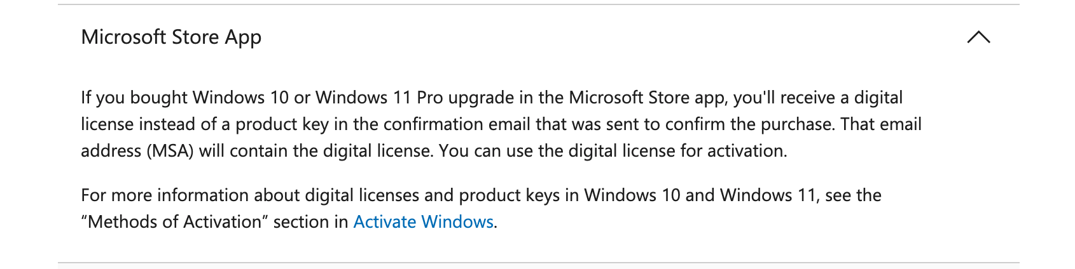Click the word "App" in the section title
Image resolution: width=1075 pixels, height=269 pixels.
[x=243, y=37]
